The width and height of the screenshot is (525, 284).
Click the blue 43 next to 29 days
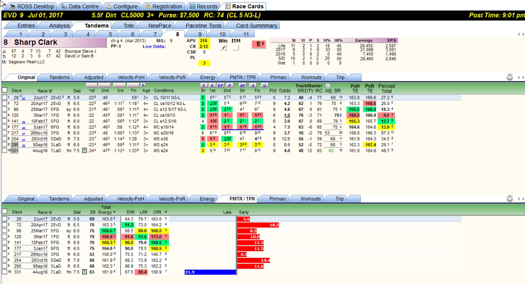(23, 99)
